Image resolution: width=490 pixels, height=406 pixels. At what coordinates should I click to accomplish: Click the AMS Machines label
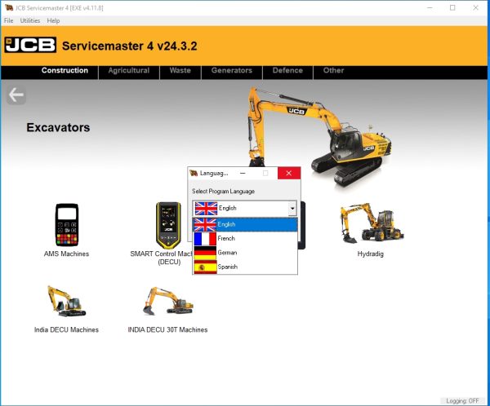[x=66, y=254]
